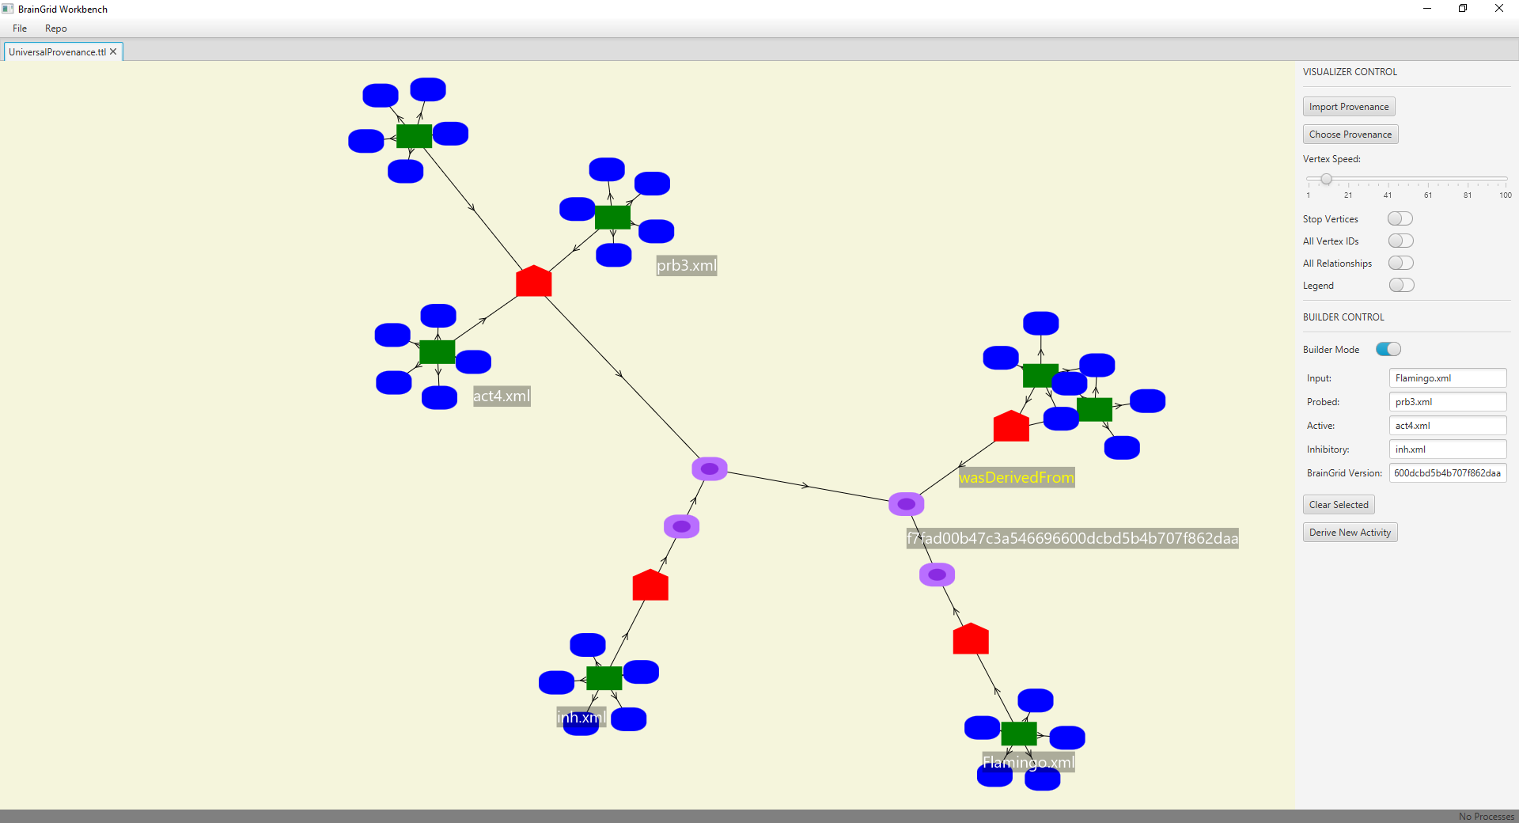
Task: Select the green square node beside prb3.xml
Action: [612, 218]
